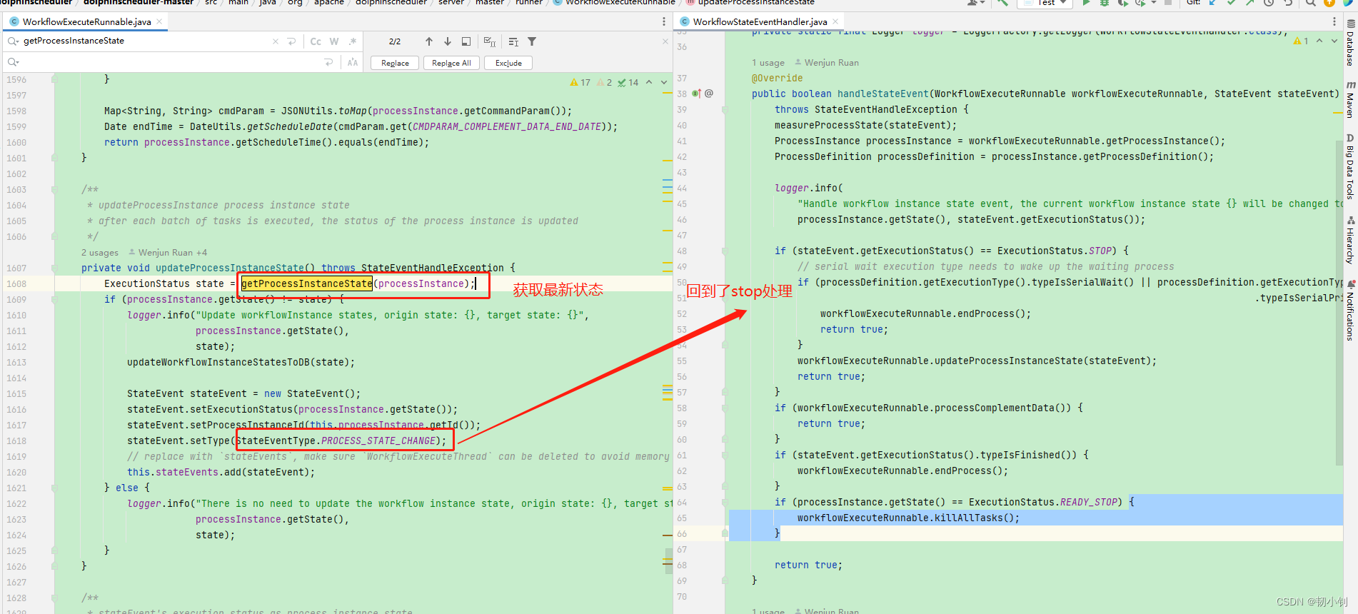Screen dimensions: 1358x614
Task: Toggle Words (W) option in search bar
Action: pyautogui.click(x=334, y=41)
